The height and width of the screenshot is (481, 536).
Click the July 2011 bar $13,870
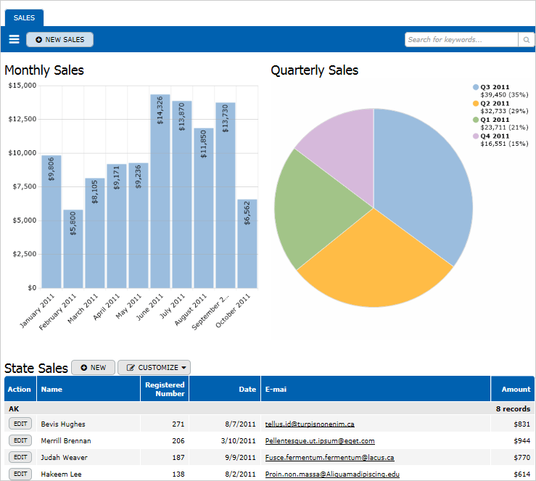(182, 194)
